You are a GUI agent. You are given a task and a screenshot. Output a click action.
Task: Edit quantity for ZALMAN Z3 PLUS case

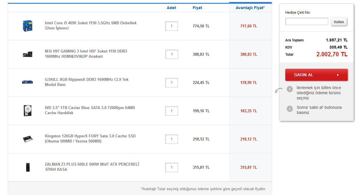[171, 168]
